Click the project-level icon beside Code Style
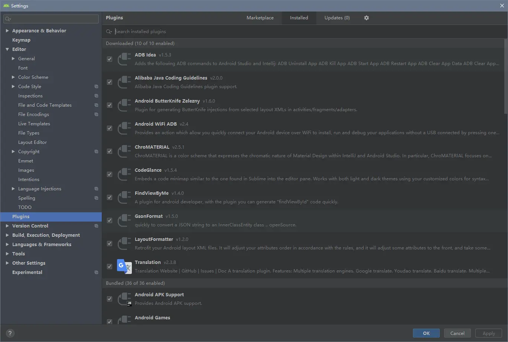The image size is (508, 342). [96, 87]
